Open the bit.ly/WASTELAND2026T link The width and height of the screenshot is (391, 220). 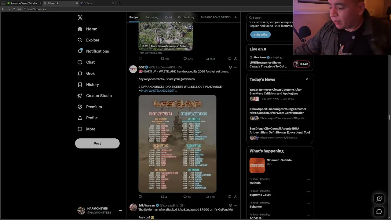pos(158,91)
